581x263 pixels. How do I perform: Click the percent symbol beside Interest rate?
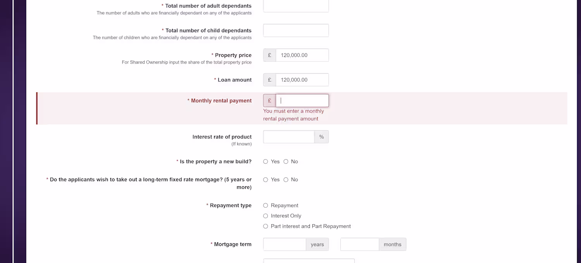pos(321,137)
